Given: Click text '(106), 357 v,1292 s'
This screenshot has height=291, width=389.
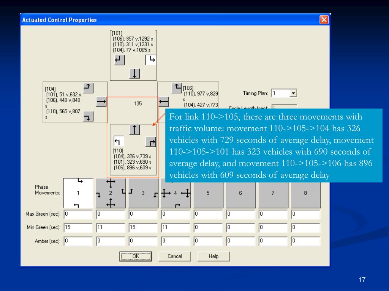Looking at the screenshot, I should point(133,39).
